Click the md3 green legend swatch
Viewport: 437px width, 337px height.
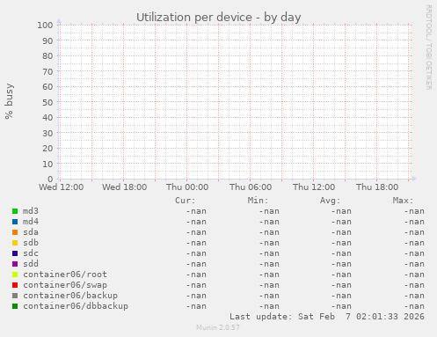point(15,211)
